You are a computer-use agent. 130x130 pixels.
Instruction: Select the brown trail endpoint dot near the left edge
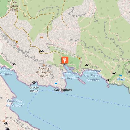point(17,42)
